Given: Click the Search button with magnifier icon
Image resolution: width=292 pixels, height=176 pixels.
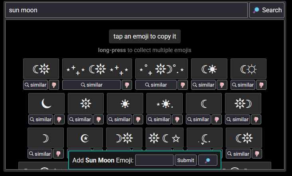Looking at the screenshot, I should [267, 10].
